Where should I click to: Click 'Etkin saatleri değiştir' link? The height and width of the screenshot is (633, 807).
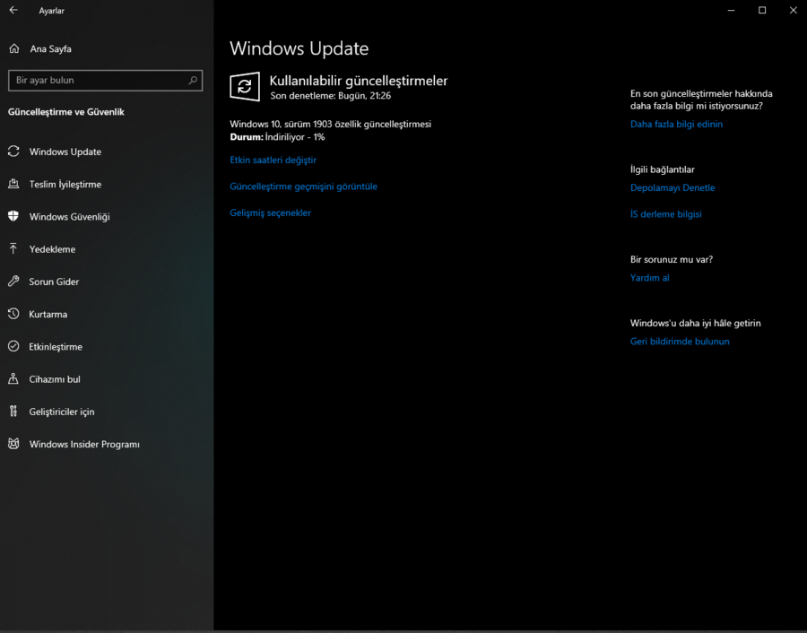coord(273,160)
